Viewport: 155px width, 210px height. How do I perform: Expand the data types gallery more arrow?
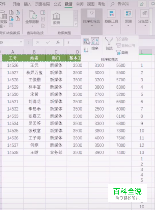point(76,24)
